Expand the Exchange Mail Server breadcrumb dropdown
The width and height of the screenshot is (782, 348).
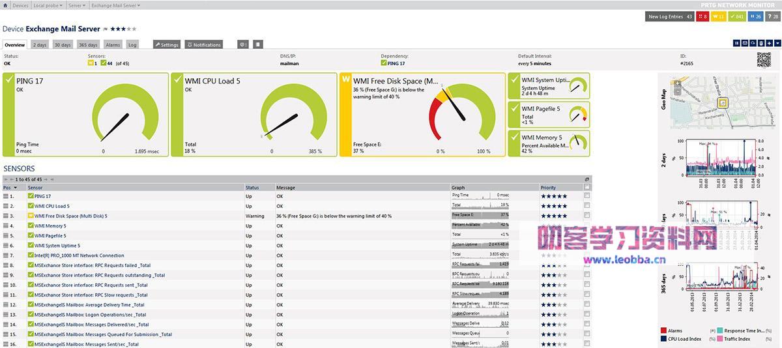point(138,5)
